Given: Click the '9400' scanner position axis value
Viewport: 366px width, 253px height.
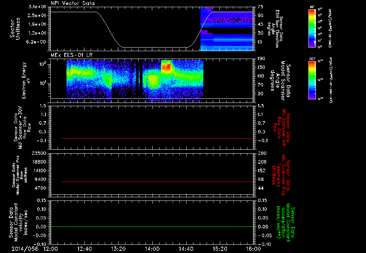Looking at the screenshot, I should (x=40, y=179).
